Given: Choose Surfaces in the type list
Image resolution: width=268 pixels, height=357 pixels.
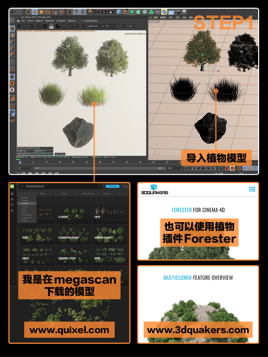Looking at the screenshot, I should (25, 206).
